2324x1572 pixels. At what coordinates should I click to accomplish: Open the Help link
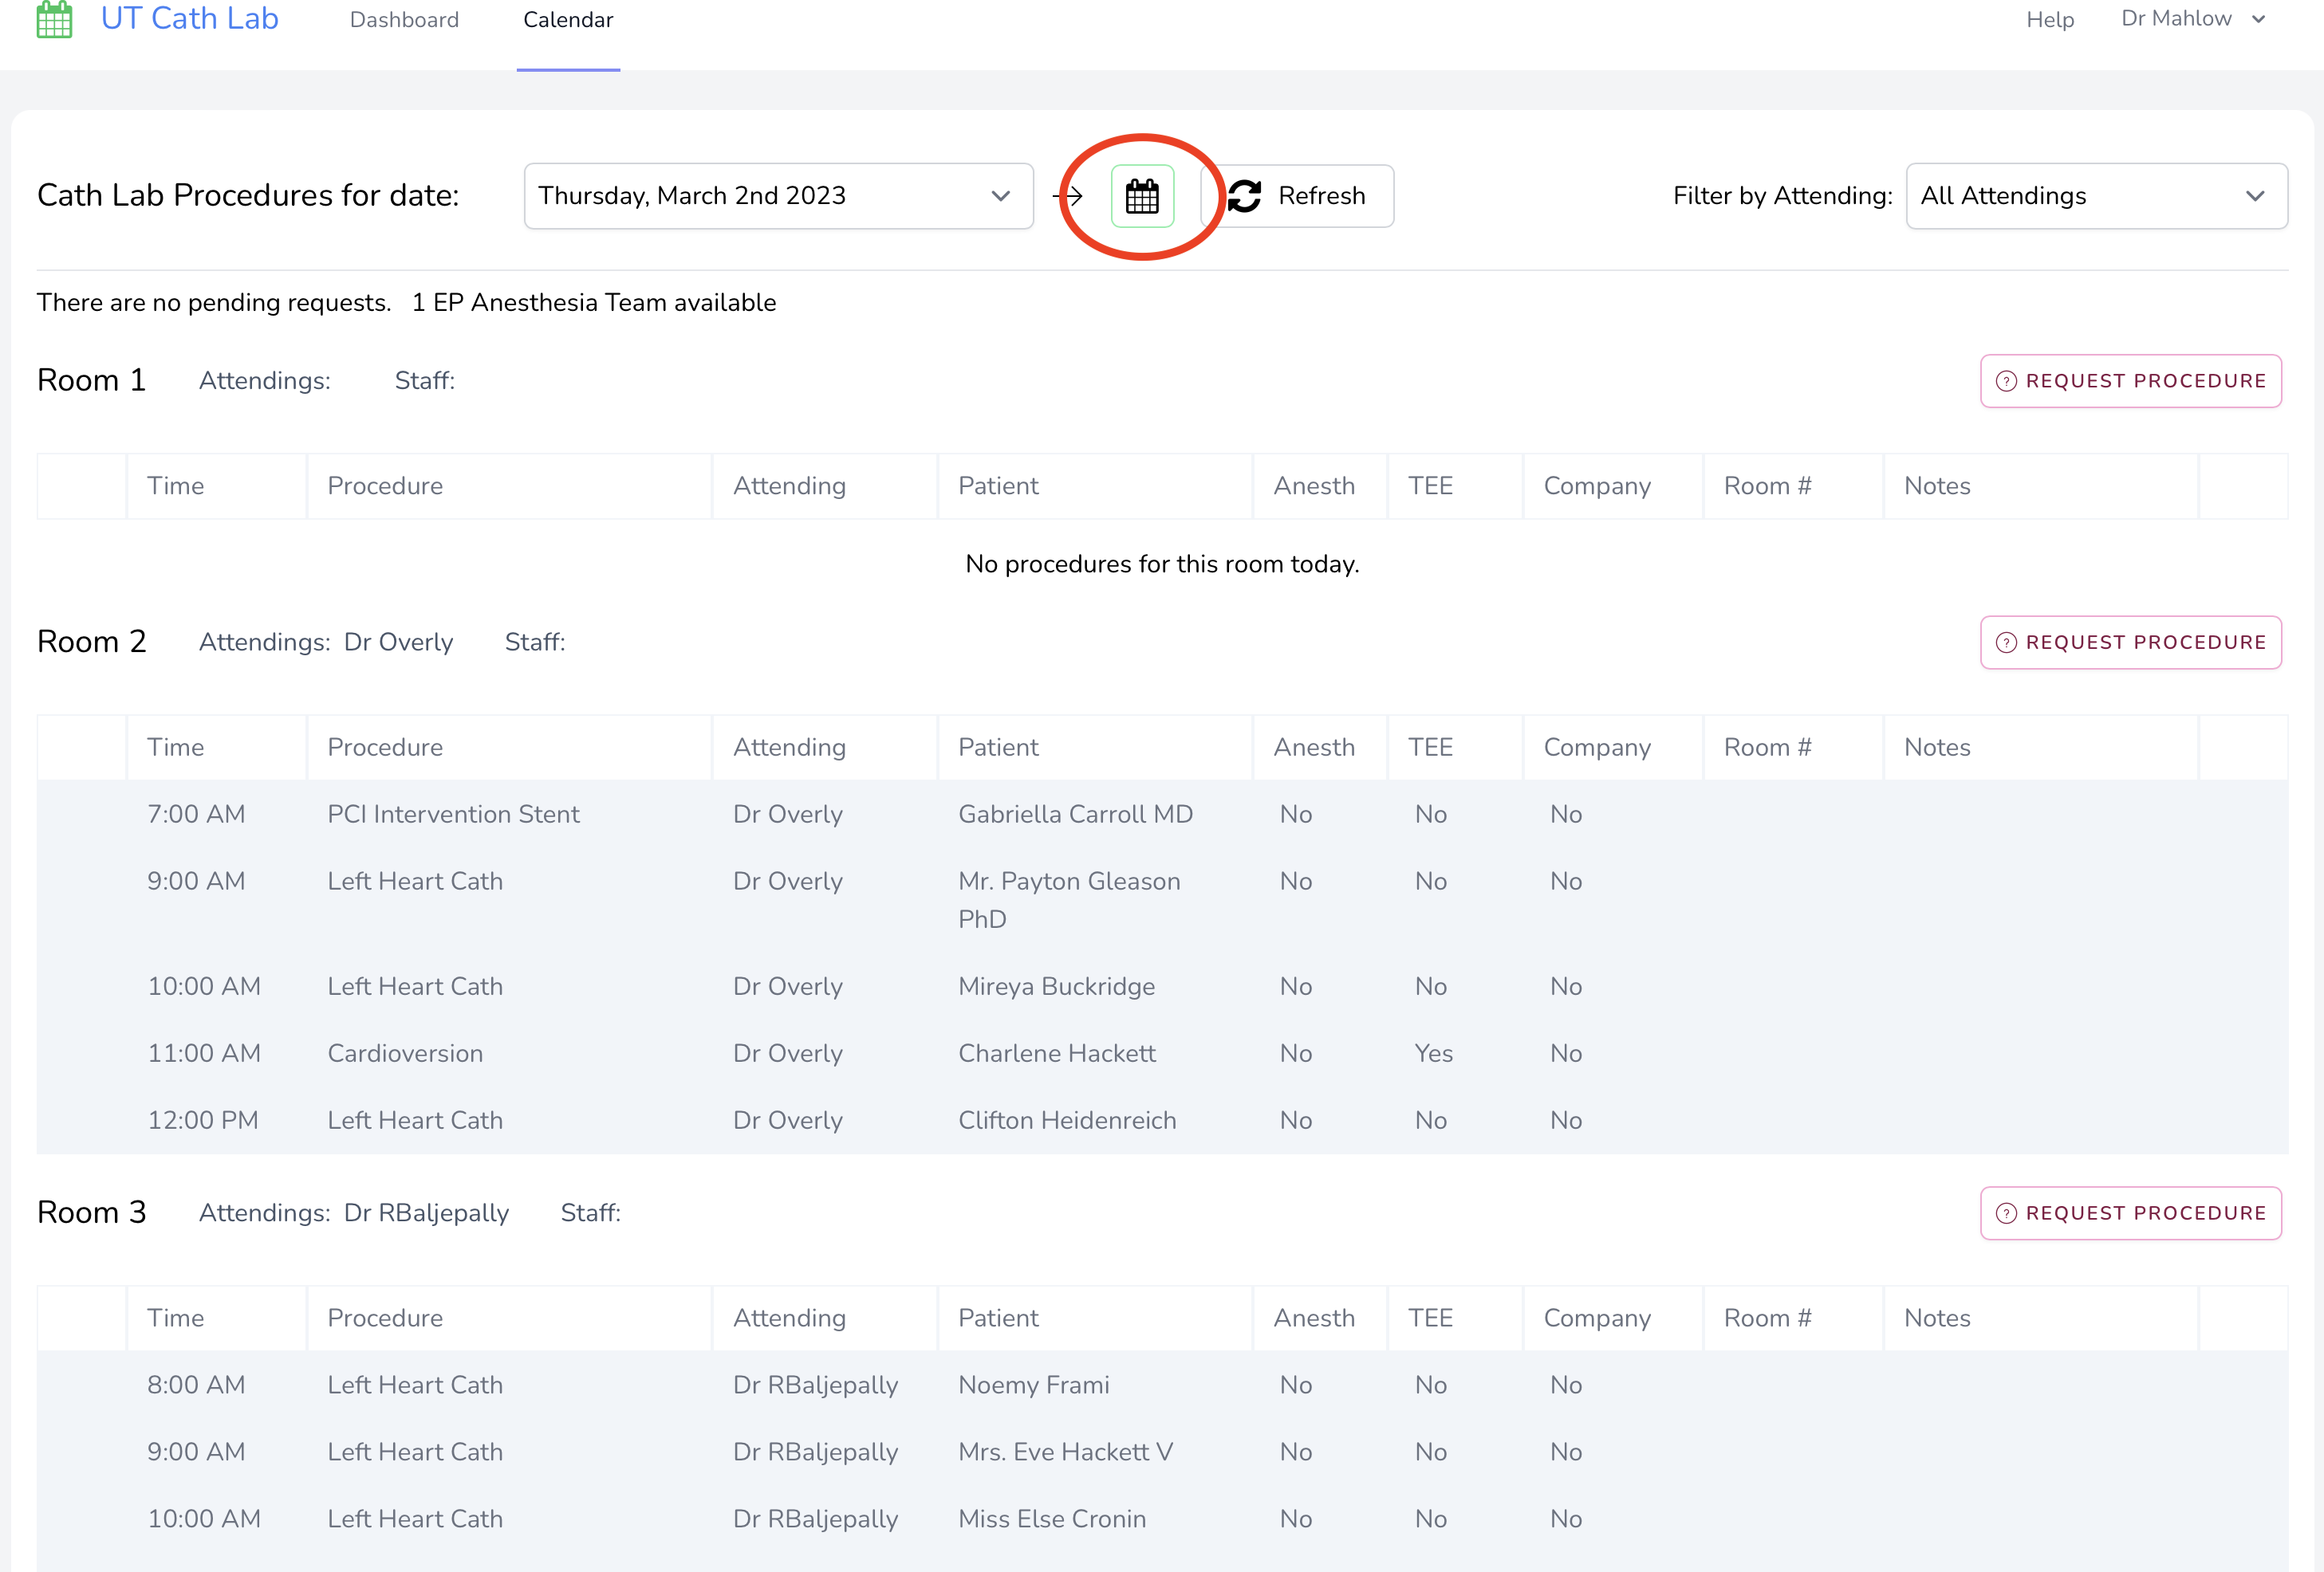[2050, 20]
